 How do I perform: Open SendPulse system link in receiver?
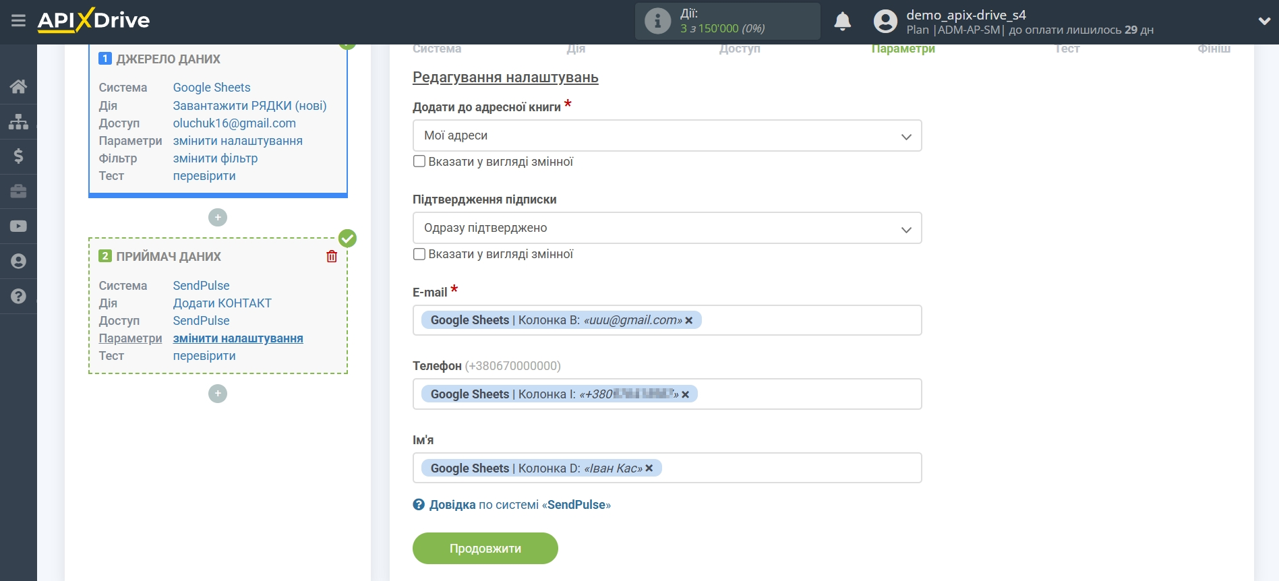click(x=201, y=286)
